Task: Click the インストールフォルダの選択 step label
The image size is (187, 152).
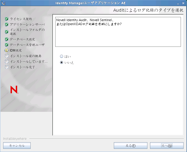Action: 27,32
